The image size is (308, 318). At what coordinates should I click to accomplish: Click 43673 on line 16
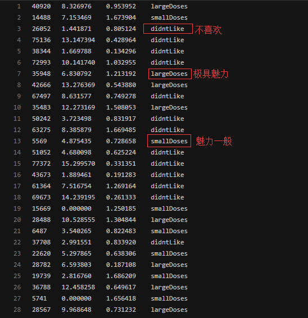click(42, 175)
